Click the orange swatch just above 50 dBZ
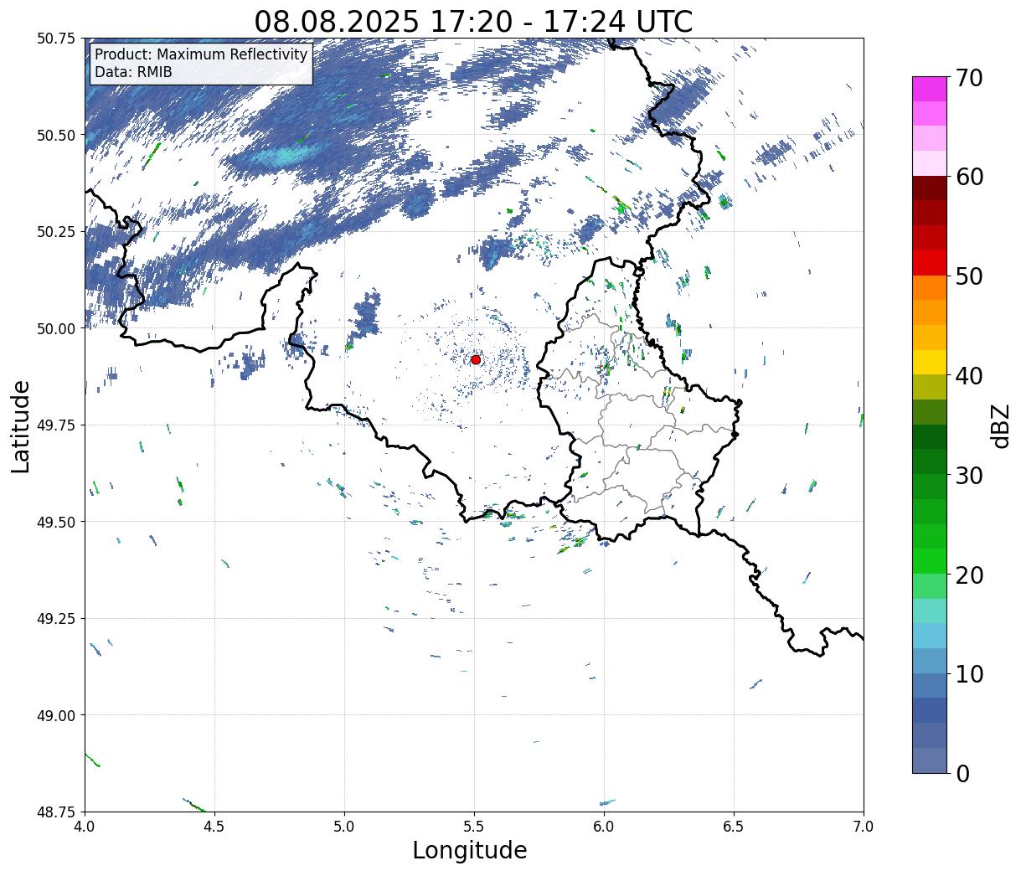The width and height of the screenshot is (1021, 871). pos(930,287)
